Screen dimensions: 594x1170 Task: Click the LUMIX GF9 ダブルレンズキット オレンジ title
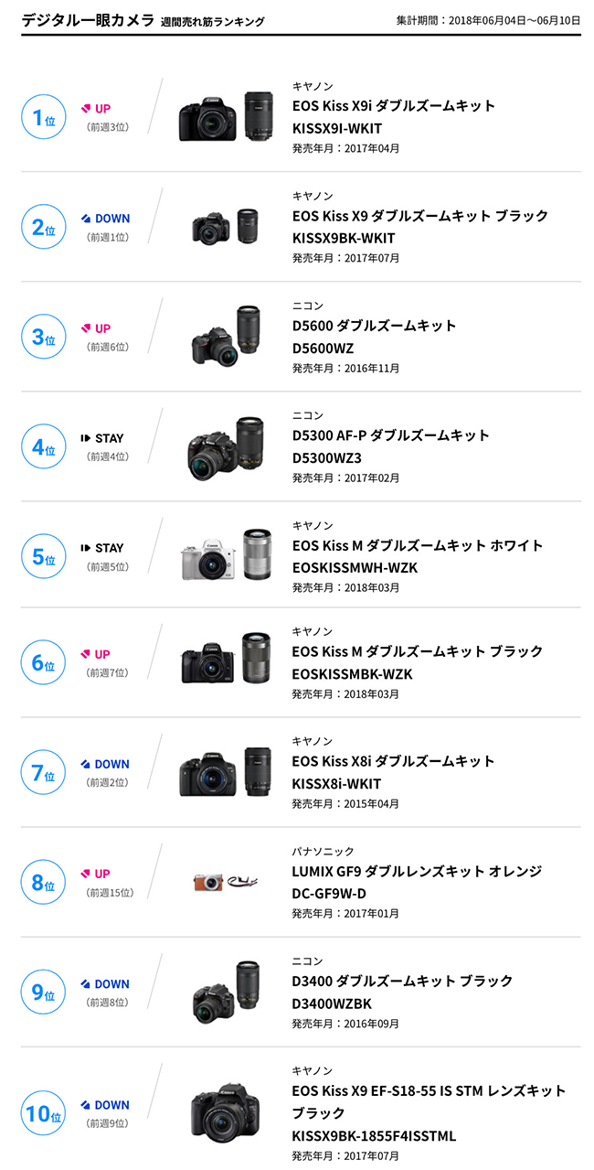click(x=417, y=871)
